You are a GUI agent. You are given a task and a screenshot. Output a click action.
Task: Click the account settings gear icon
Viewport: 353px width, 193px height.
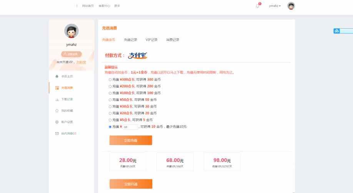pyautogui.click(x=57, y=122)
